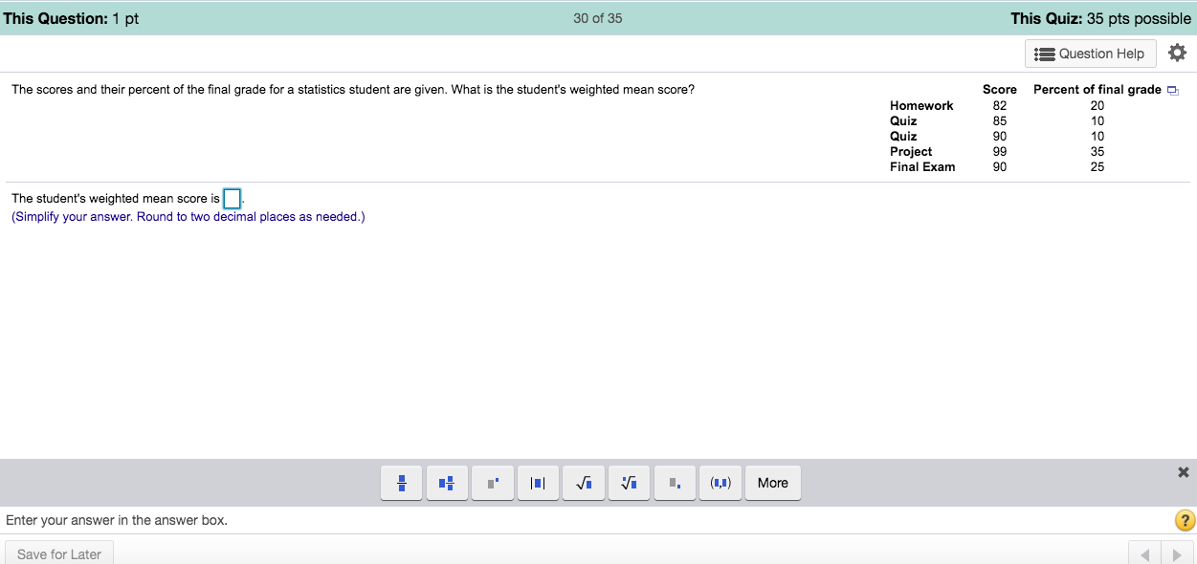Click the Homework row label
This screenshot has height=564, width=1197.
coord(921,106)
